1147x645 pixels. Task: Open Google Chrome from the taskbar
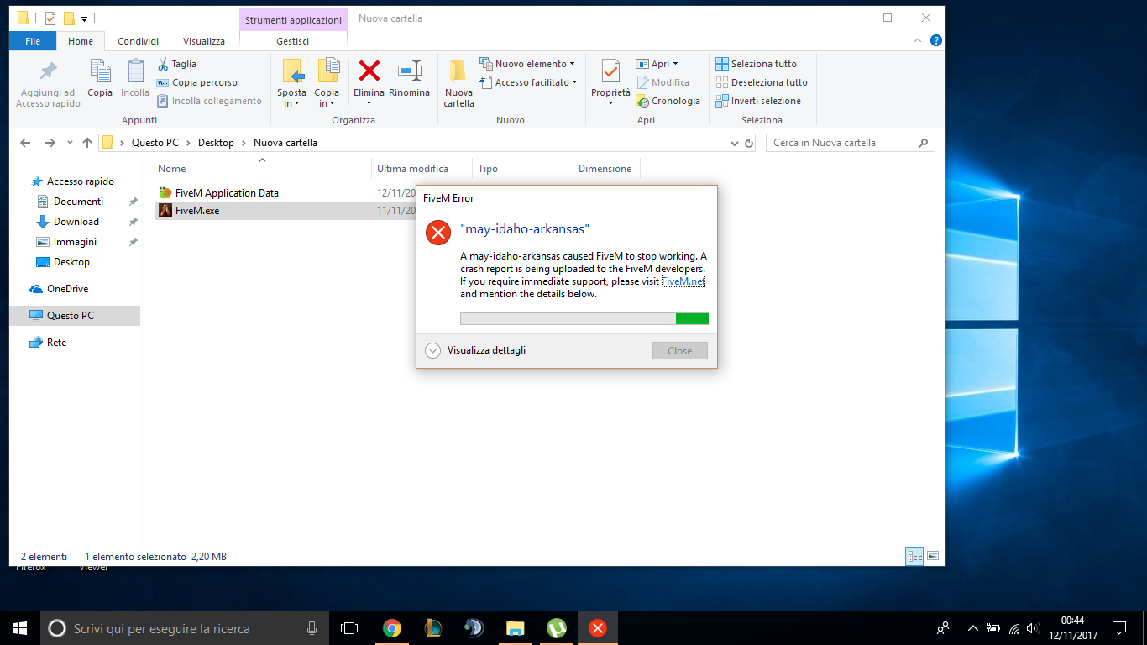click(391, 628)
